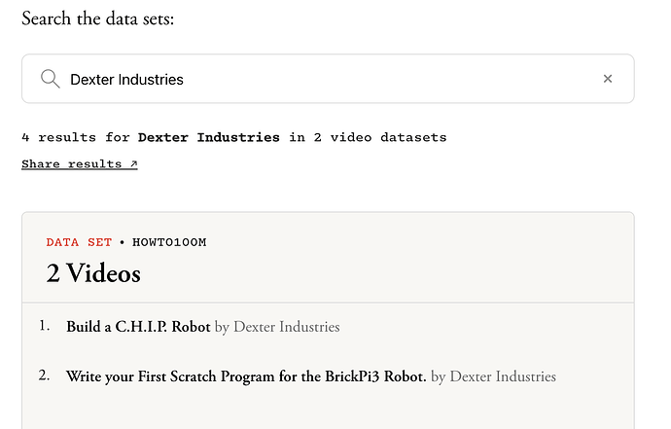Click the red DATA SET label
The height and width of the screenshot is (429, 671).
[79, 242]
